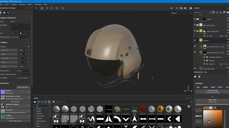Toggle the symmetry icon in the viewport toolbar
Screen dimensions: 229x128
[x=47, y=8]
